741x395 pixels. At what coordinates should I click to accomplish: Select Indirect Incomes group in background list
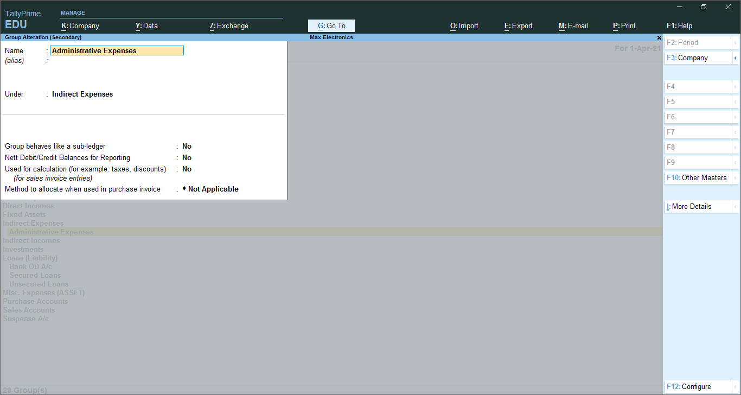(31, 240)
